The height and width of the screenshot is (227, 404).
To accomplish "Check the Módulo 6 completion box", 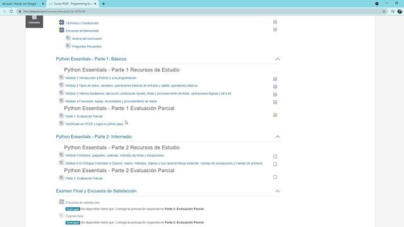I will point(275,164).
